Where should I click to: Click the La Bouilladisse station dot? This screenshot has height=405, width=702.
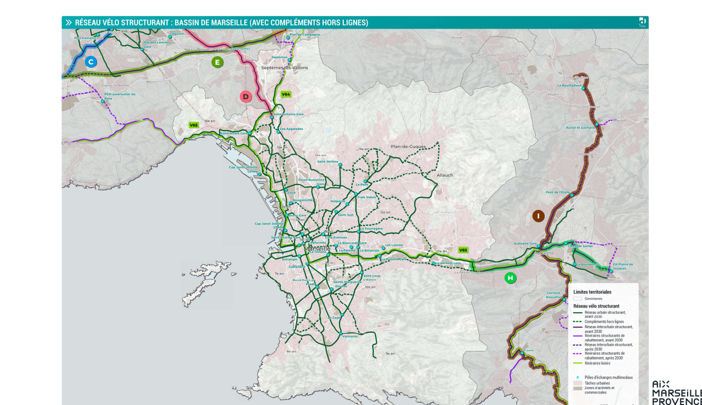click(584, 88)
